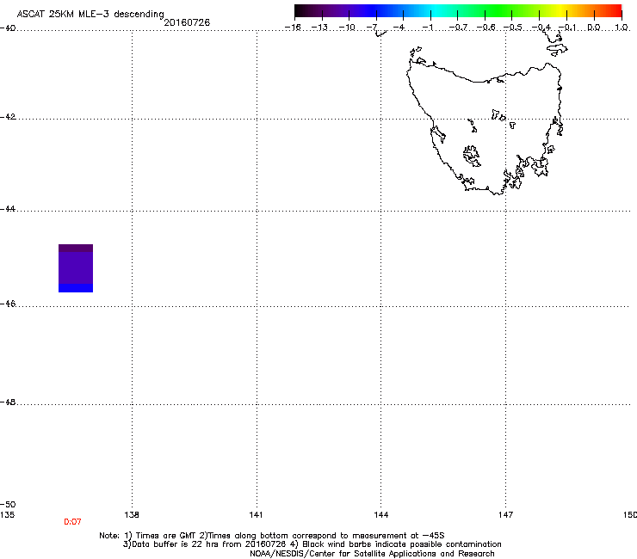Click the NOAA/NESDIS credit line
637x559 pixels.
click(372, 554)
